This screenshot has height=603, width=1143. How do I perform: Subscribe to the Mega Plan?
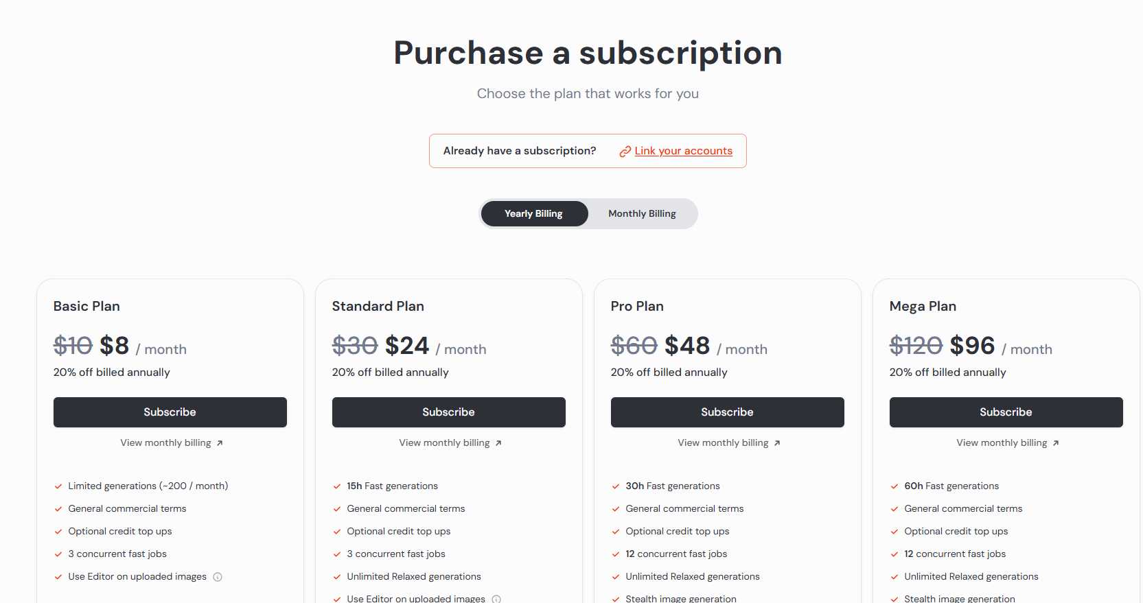click(1006, 412)
